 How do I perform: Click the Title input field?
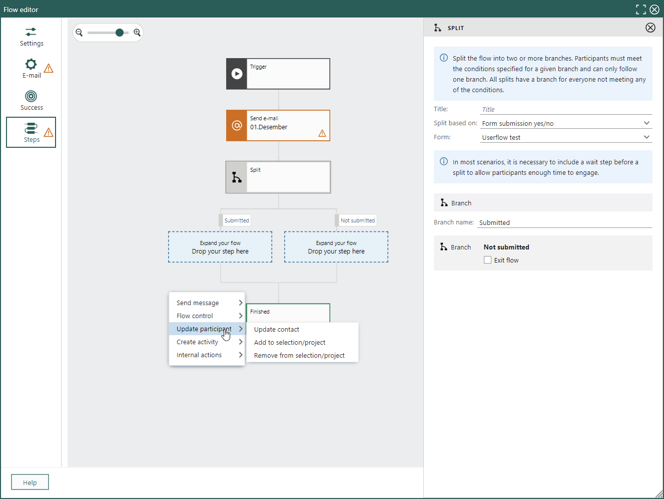(x=566, y=109)
